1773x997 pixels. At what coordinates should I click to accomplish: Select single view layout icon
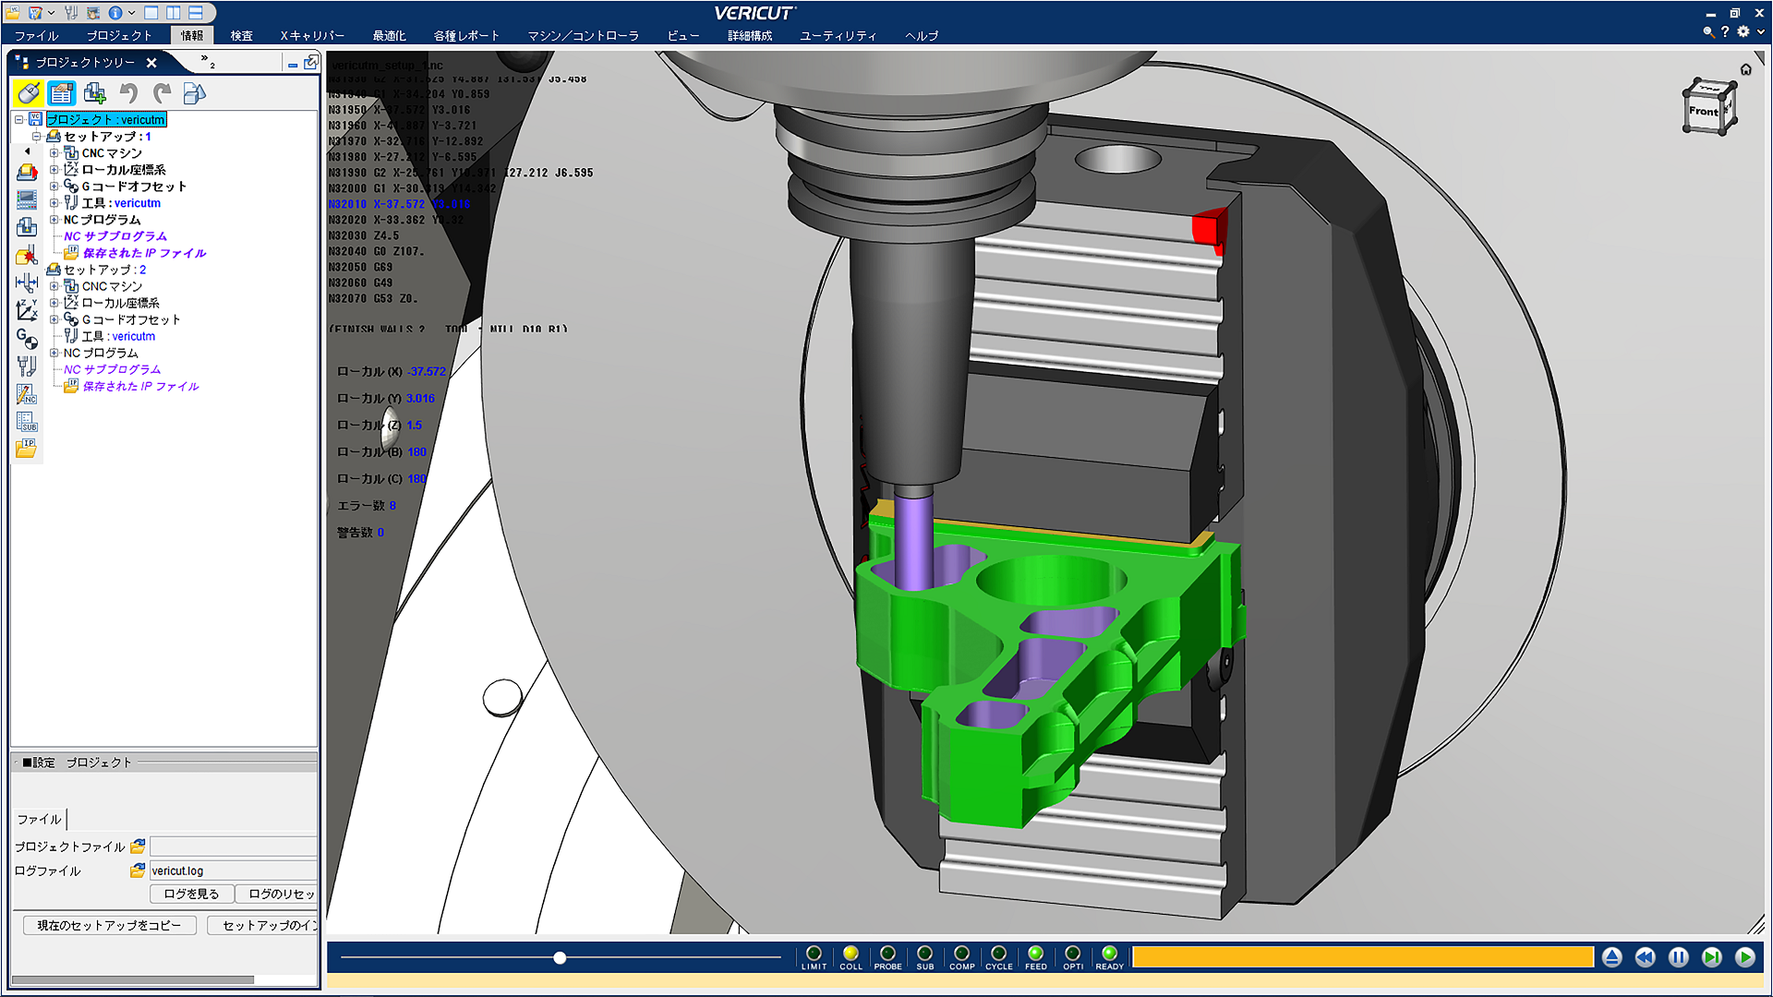pyautogui.click(x=151, y=13)
